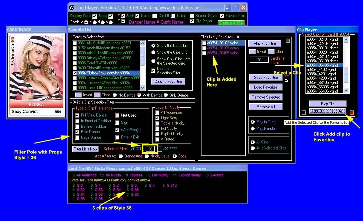Click the green Dance 4 Me button
Viewport: 363px width, 221px height.
(x=231, y=23)
